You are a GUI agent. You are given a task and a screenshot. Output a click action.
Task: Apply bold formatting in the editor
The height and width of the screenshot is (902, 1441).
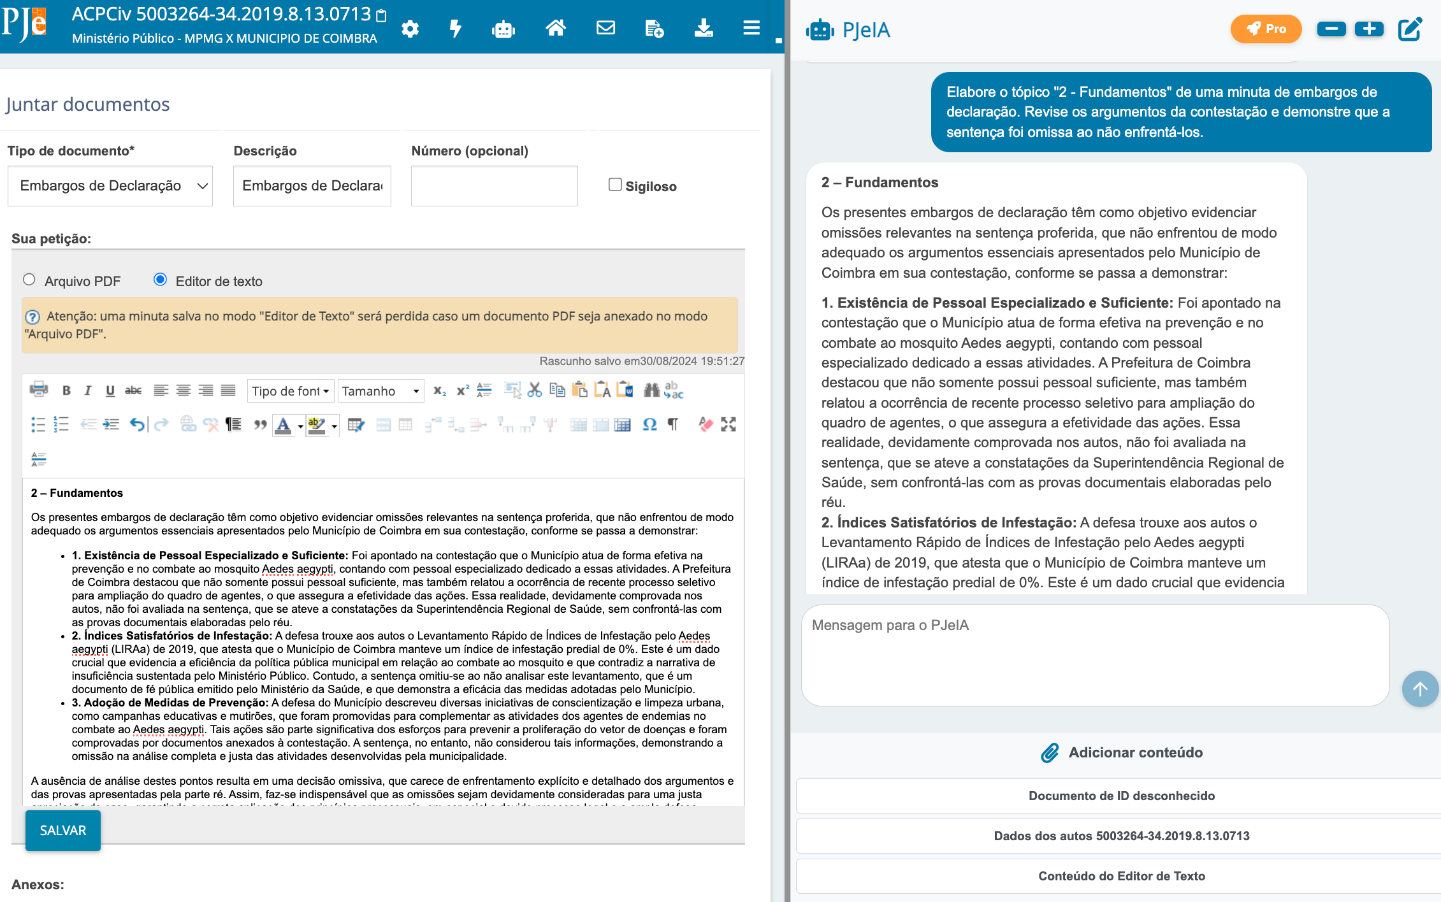tap(66, 390)
